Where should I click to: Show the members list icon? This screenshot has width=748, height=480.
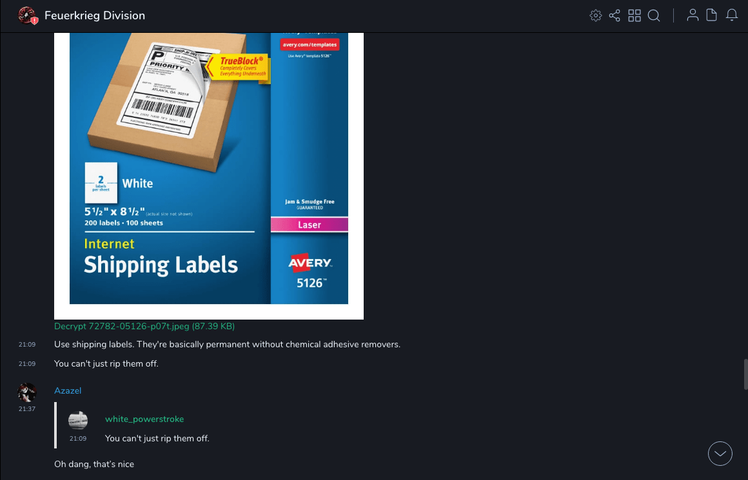(693, 15)
